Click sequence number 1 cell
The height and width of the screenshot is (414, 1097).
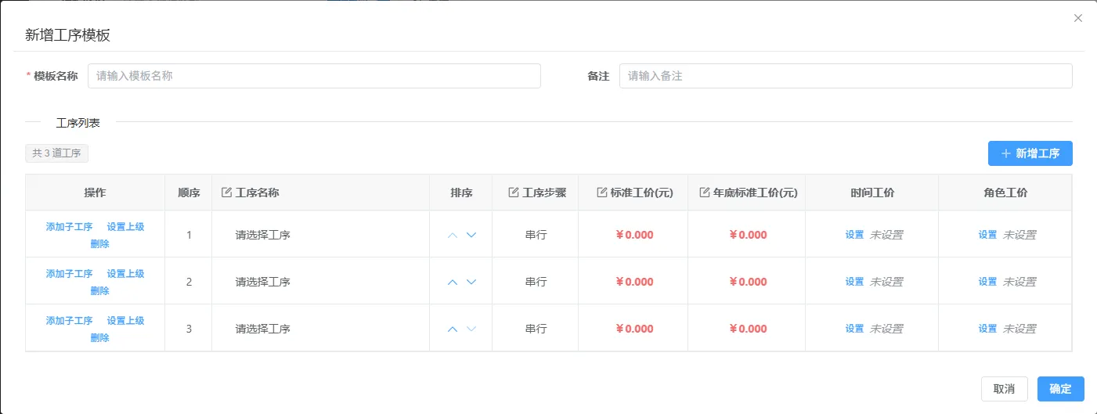click(189, 235)
